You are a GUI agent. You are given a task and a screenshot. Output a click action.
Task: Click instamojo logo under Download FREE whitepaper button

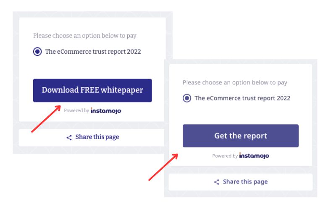click(x=105, y=111)
